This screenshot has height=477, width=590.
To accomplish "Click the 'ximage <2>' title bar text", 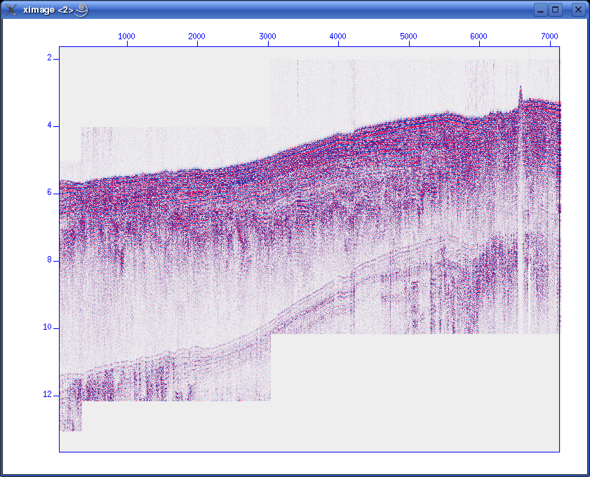I will [x=48, y=10].
